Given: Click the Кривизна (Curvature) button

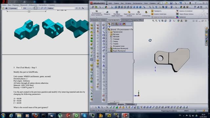Looking at the screenshot, I should coord(181,17).
